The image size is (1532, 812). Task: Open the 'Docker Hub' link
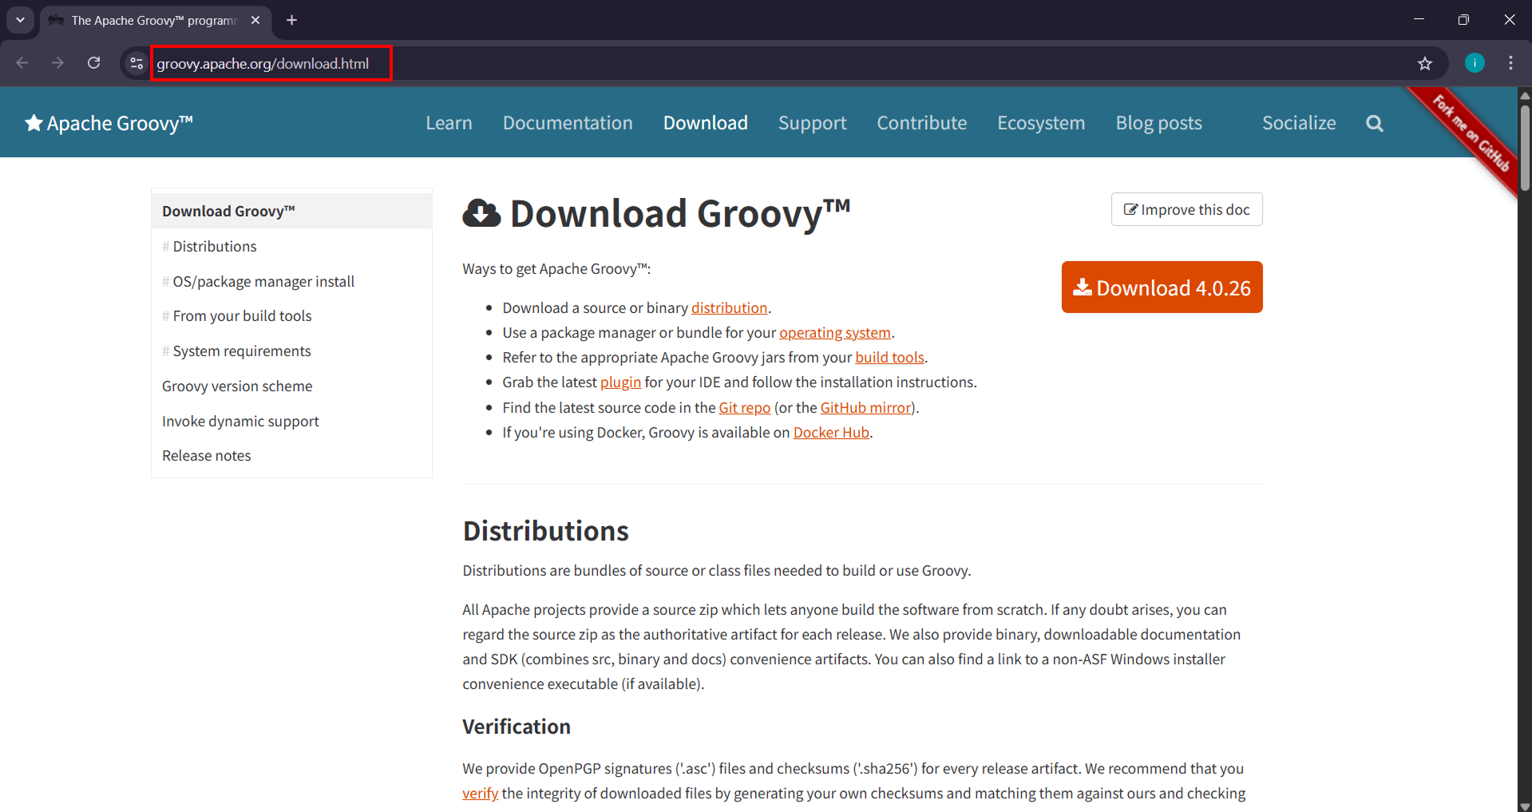(831, 433)
